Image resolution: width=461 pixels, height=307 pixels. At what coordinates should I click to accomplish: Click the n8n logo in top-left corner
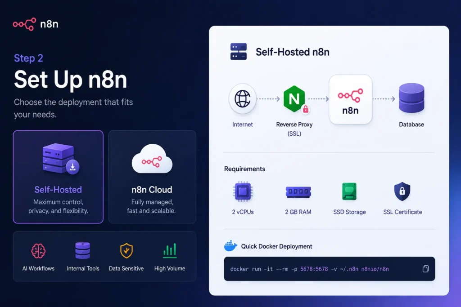point(36,24)
